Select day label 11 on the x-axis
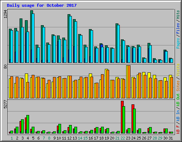 pos(64,138)
